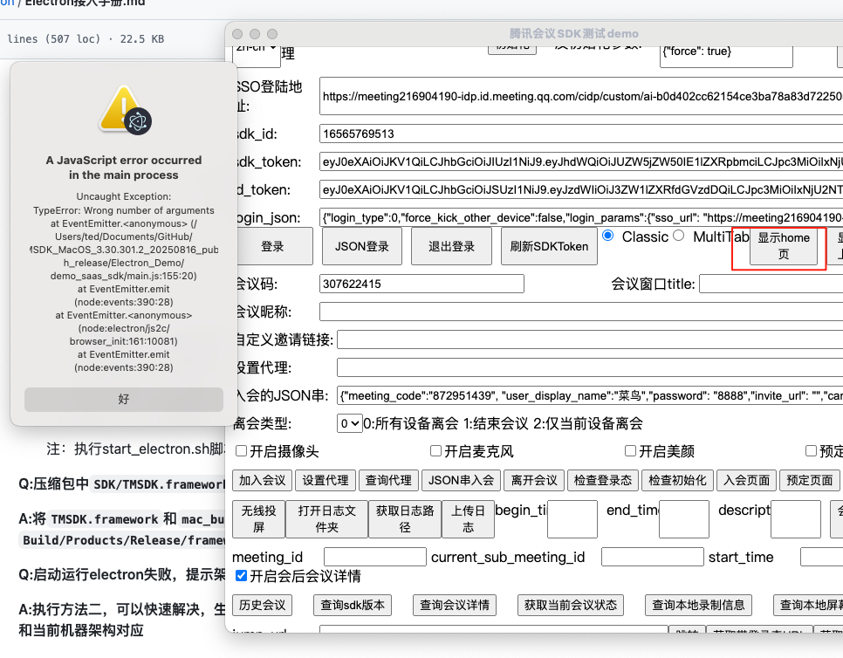Focus the 会议窗口title input field
Screen dimensions: 843x658
(x=771, y=284)
